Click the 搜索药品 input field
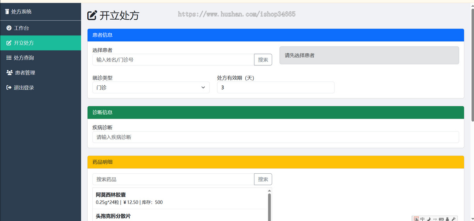 pos(173,179)
